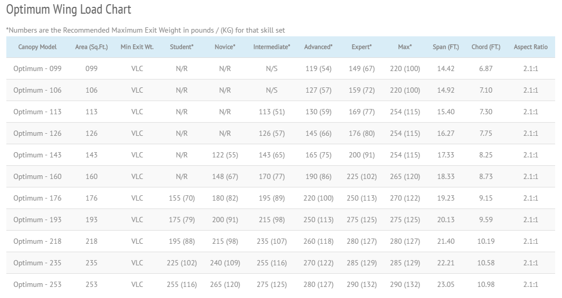Click the Optimum Wing Load Chart heading
This screenshot has width=562, height=298.
click(69, 9)
